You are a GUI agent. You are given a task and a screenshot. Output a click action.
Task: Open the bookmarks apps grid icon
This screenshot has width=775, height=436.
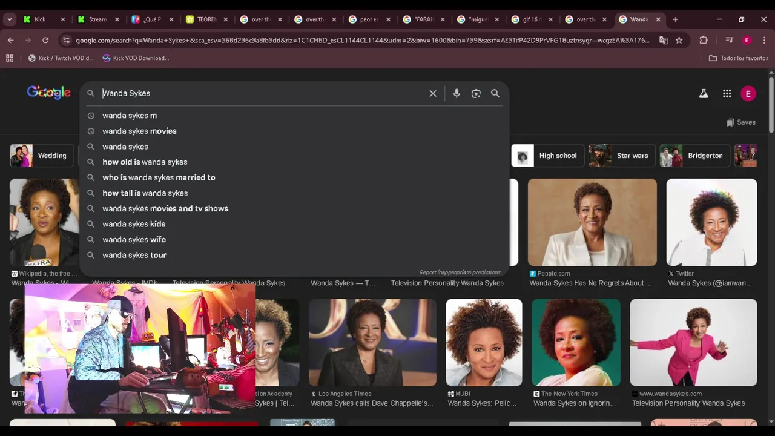coord(10,58)
